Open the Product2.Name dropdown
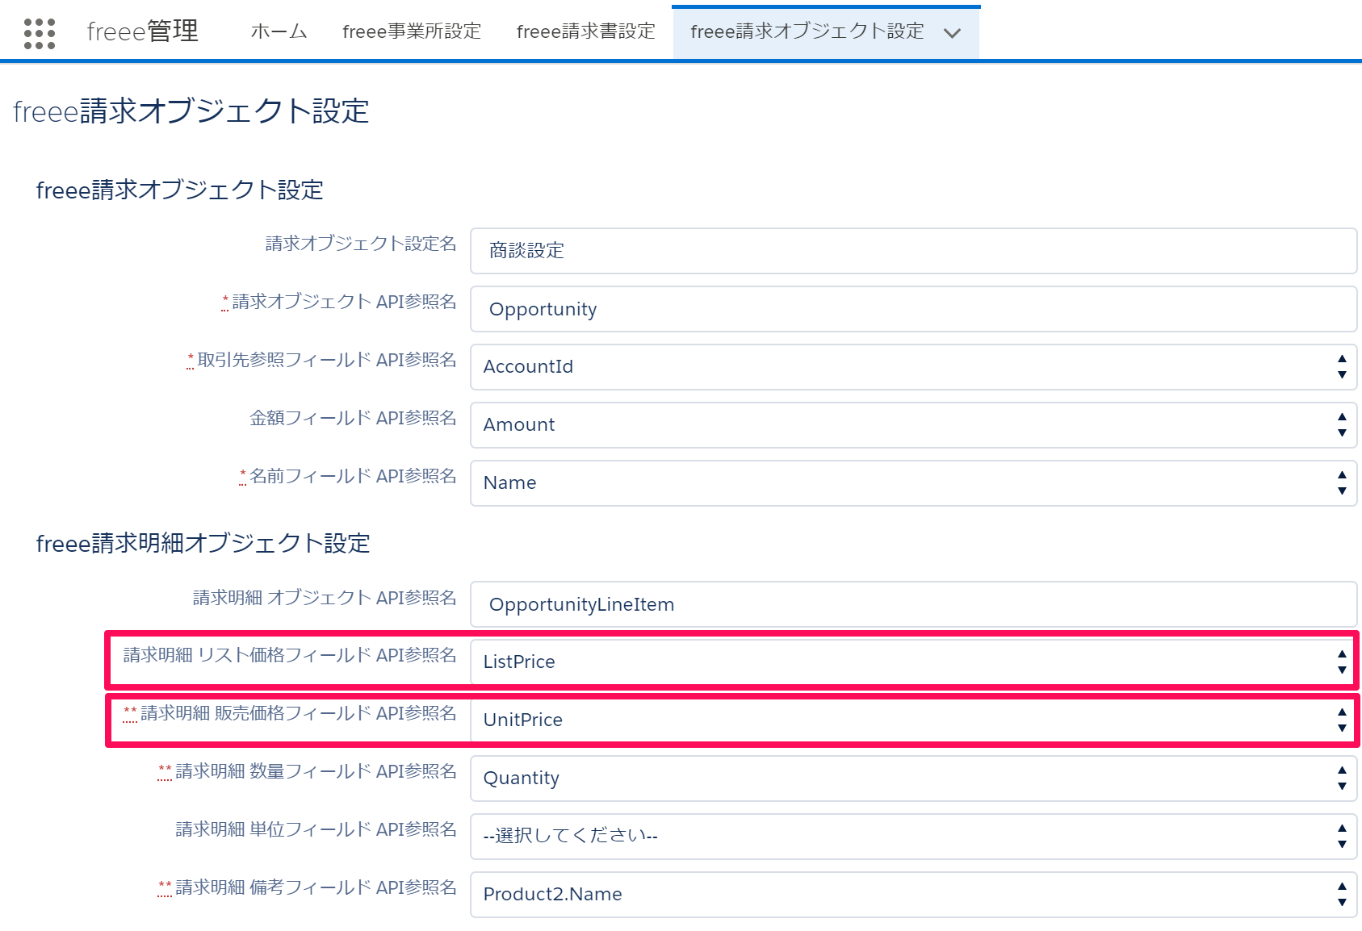Screen dimensions: 1362x931 point(913,895)
